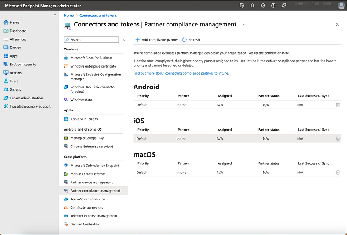This screenshot has width=347, height=235.
Task: Click the Connectors and tokens breadcrumb
Action: 98,16
